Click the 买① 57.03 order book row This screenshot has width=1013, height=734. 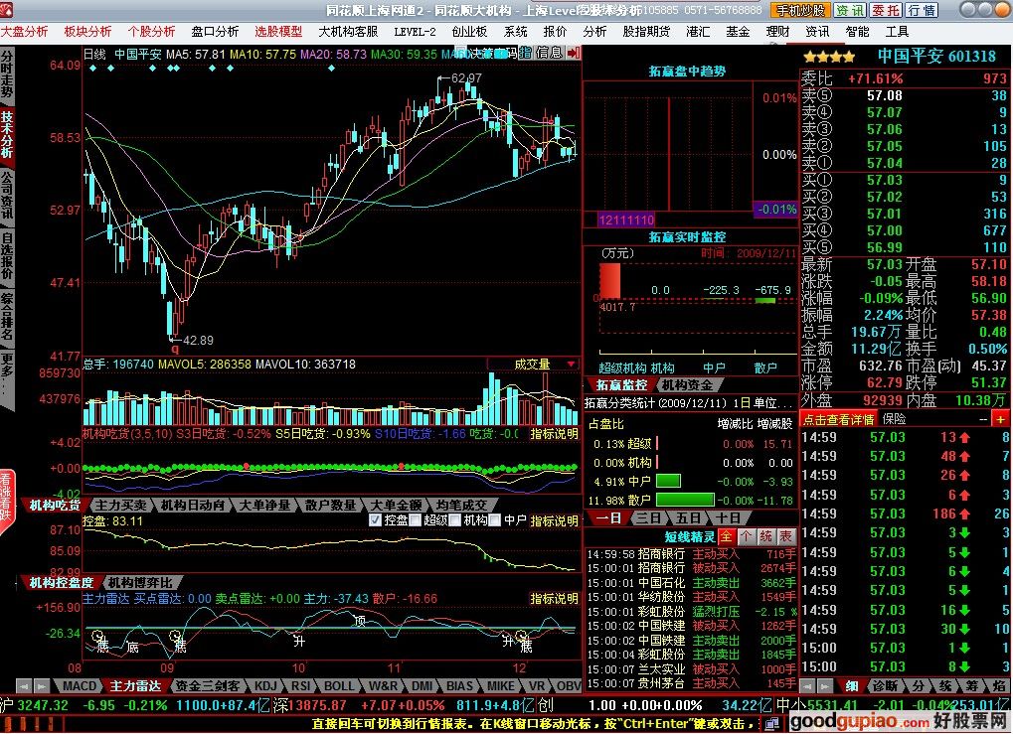pos(905,180)
